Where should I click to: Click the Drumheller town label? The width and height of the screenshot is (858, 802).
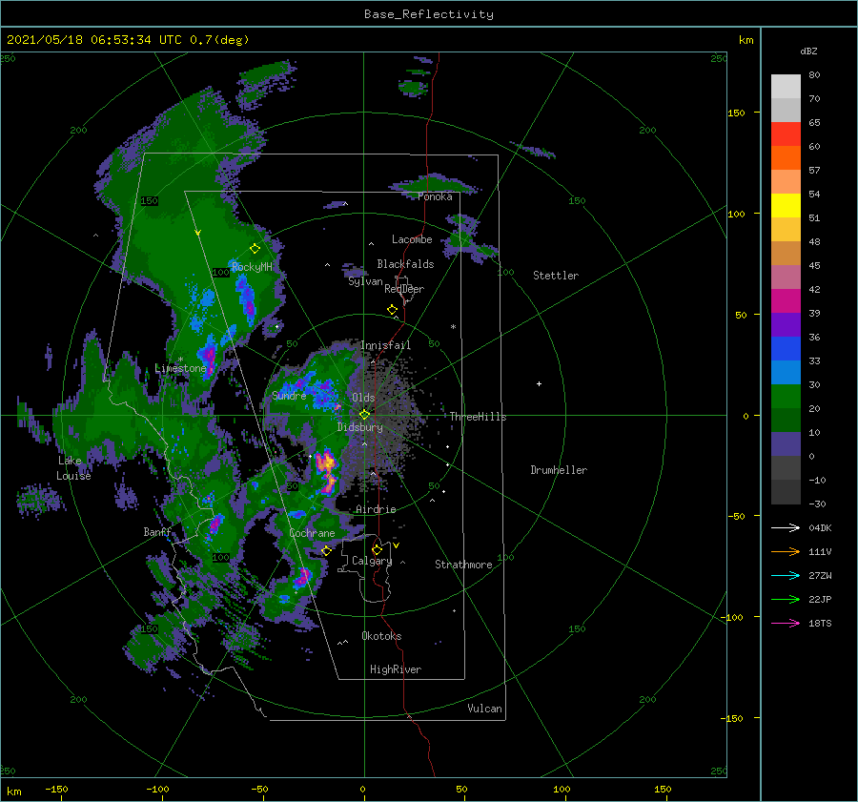[559, 470]
